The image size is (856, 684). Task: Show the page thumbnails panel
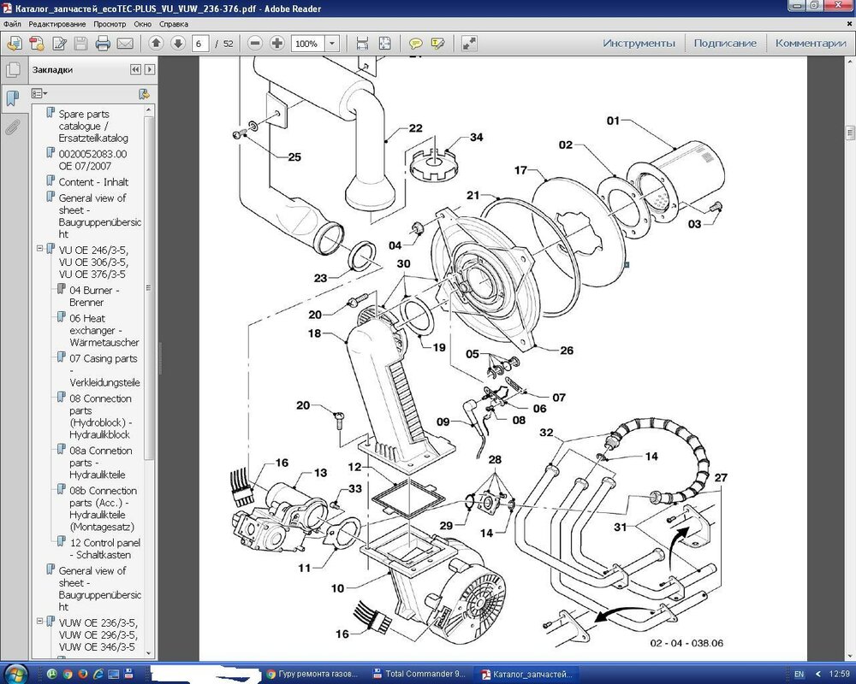click(x=12, y=70)
